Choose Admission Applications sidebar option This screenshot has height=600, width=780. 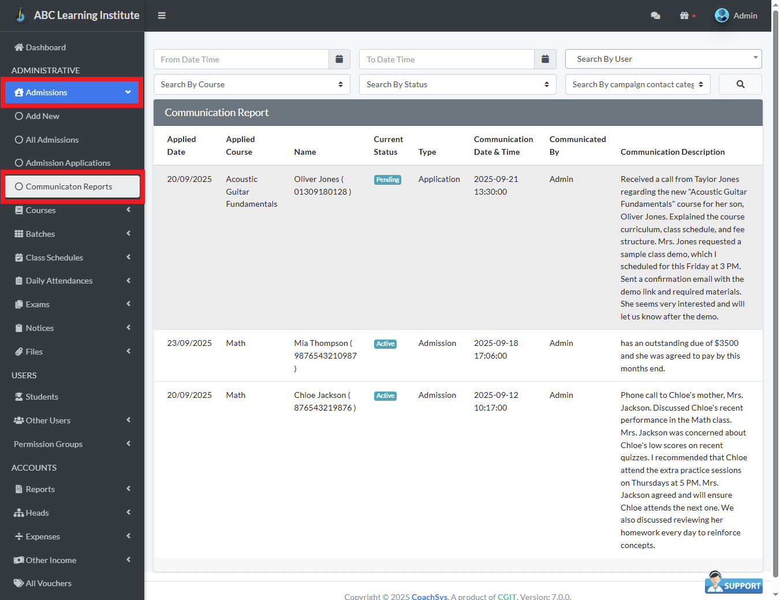[x=68, y=163]
